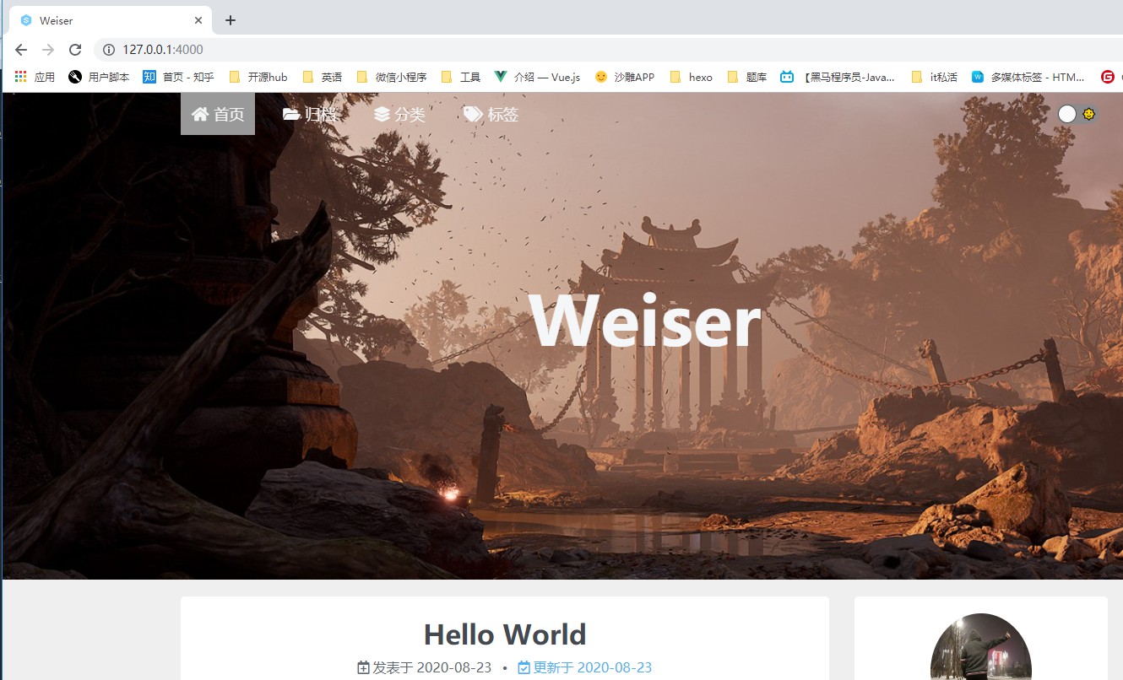1123x680 pixels.
Task: Open the 用户脚本 bookmark
Action: (99, 77)
